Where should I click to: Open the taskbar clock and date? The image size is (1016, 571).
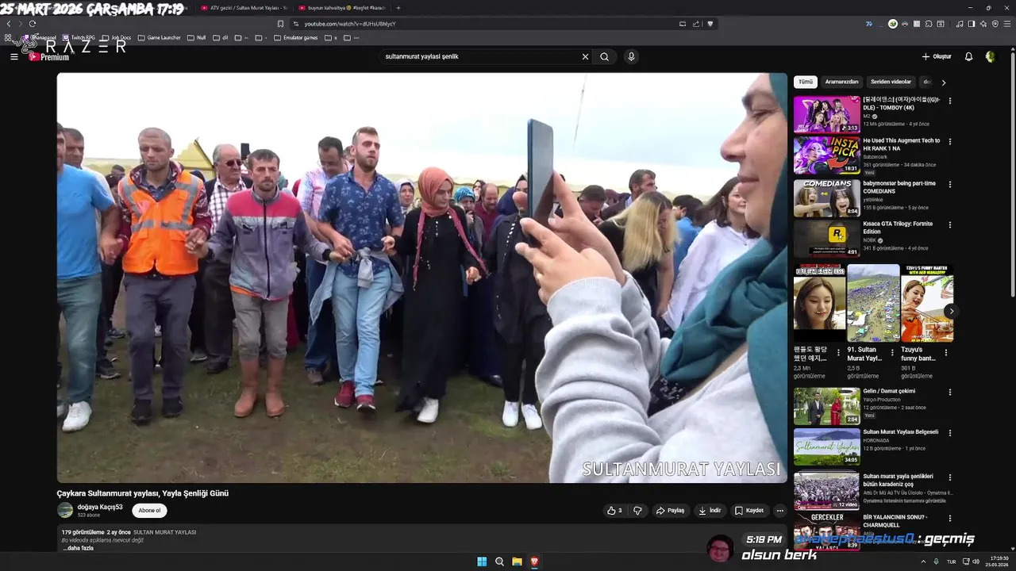click(x=999, y=561)
